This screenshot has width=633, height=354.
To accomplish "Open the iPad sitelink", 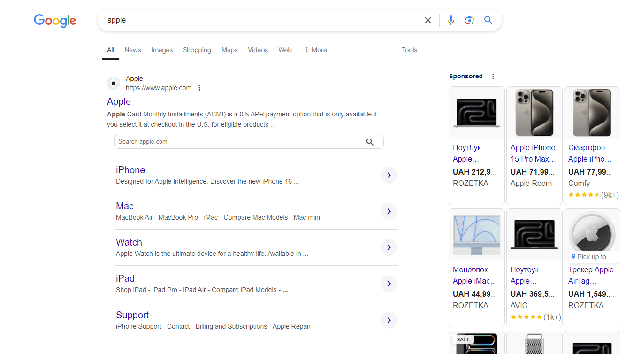I will coord(125,278).
